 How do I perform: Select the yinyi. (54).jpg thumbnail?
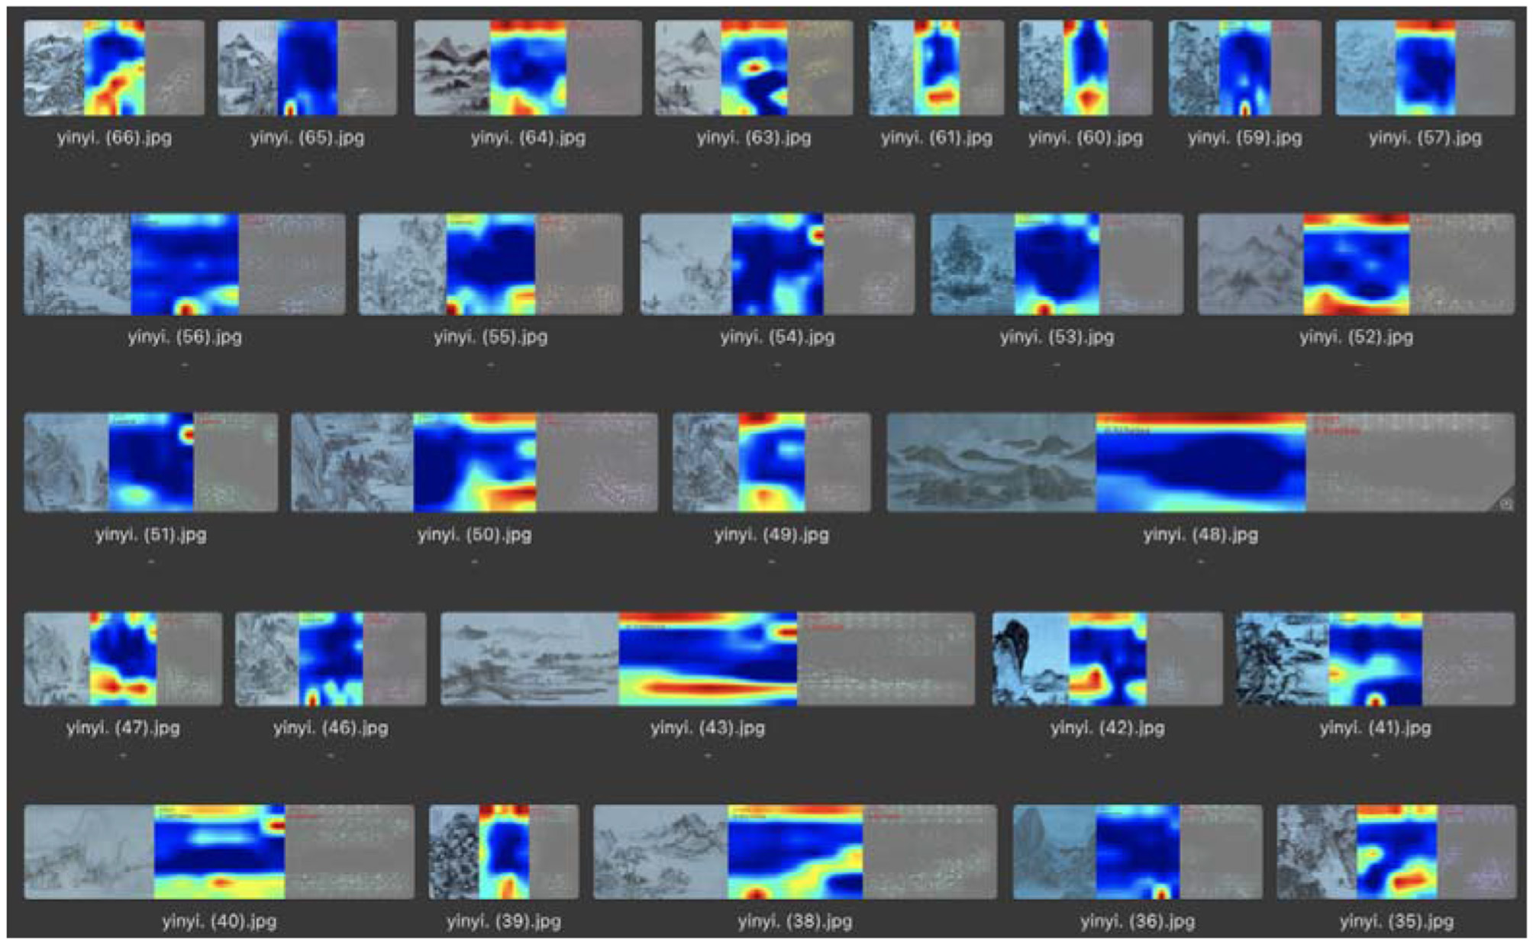tap(776, 264)
